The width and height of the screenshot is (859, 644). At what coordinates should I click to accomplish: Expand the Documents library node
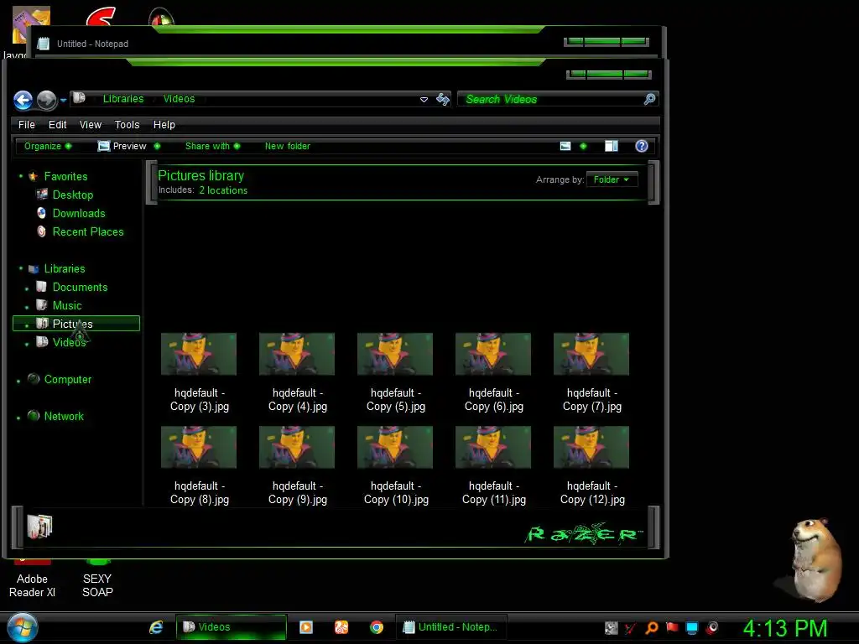27,288
